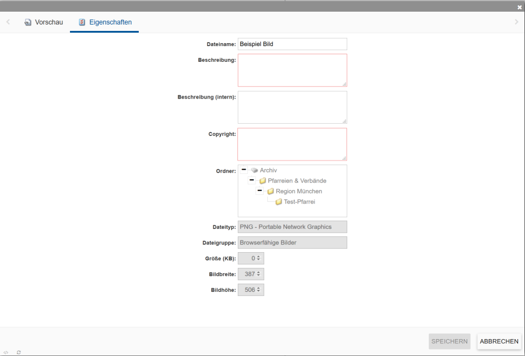Image resolution: width=525 pixels, height=356 pixels.
Task: Click into the Copyright text area
Action: tap(292, 144)
